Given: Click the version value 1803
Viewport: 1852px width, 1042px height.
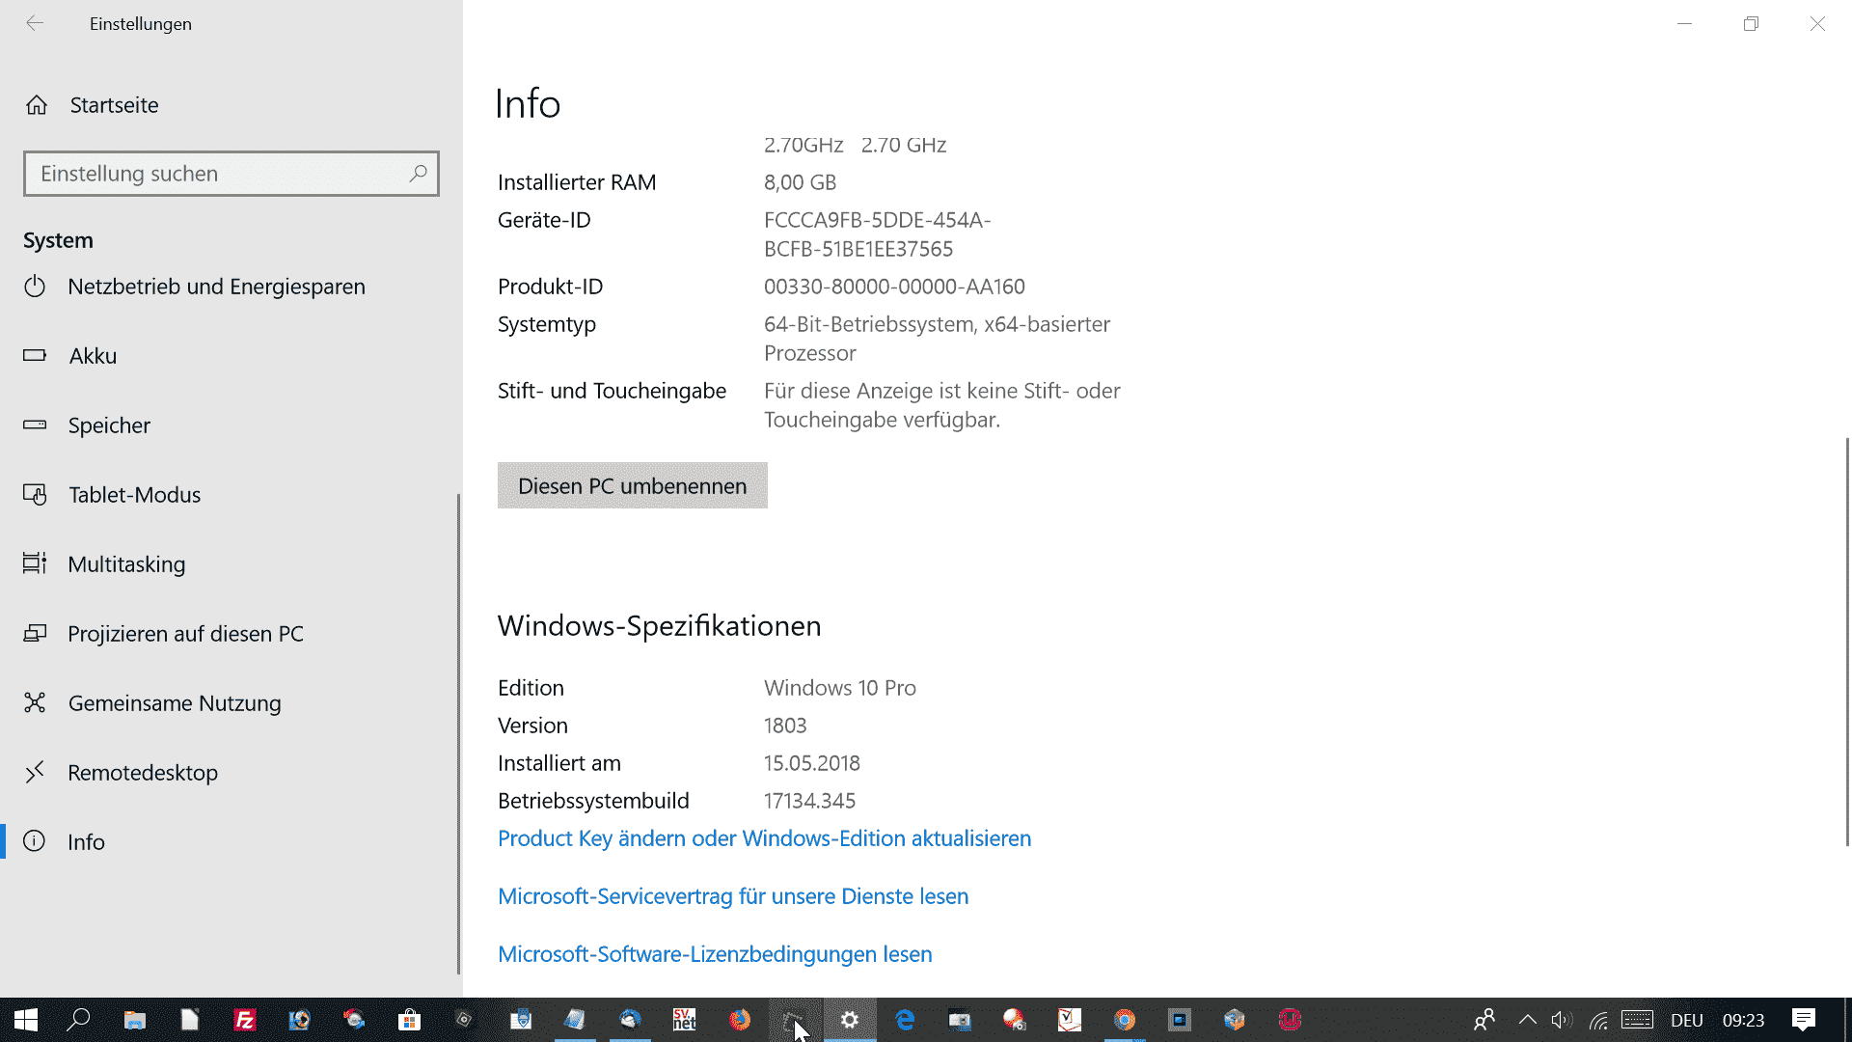Looking at the screenshot, I should (785, 726).
